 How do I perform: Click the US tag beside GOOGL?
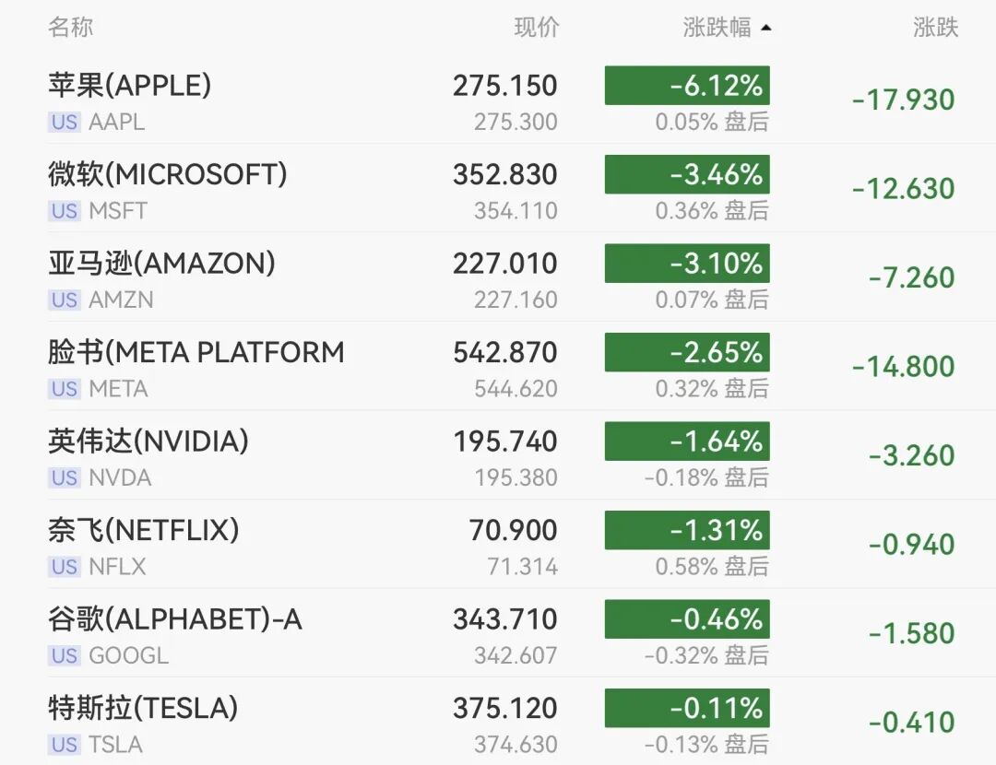point(65,655)
